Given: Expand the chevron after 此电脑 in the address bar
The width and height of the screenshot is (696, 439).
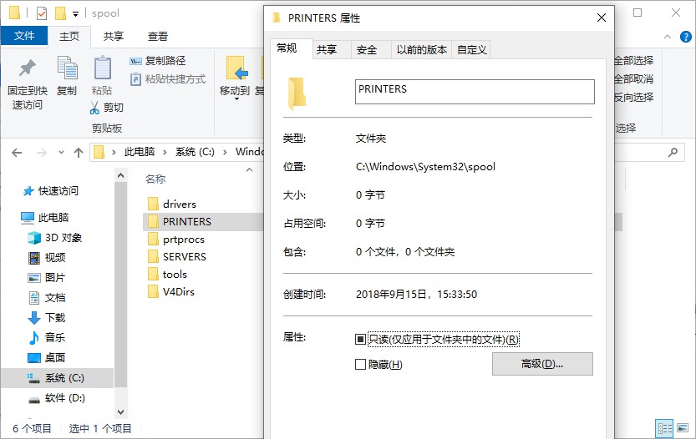Looking at the screenshot, I should pyautogui.click(x=165, y=153).
